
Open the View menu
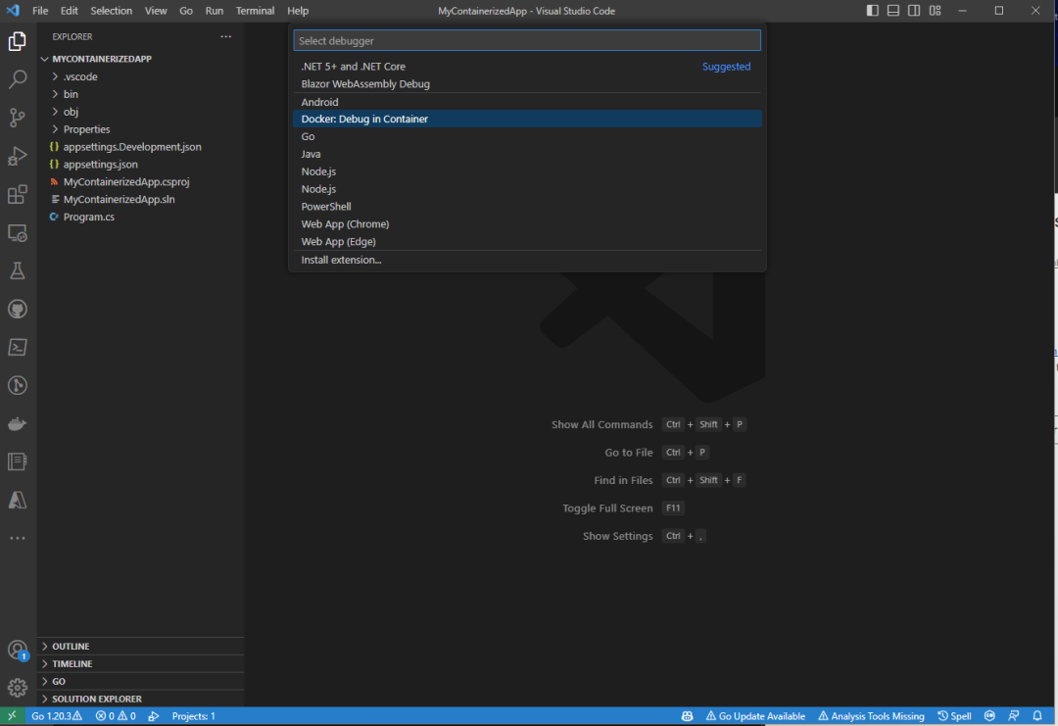(155, 11)
